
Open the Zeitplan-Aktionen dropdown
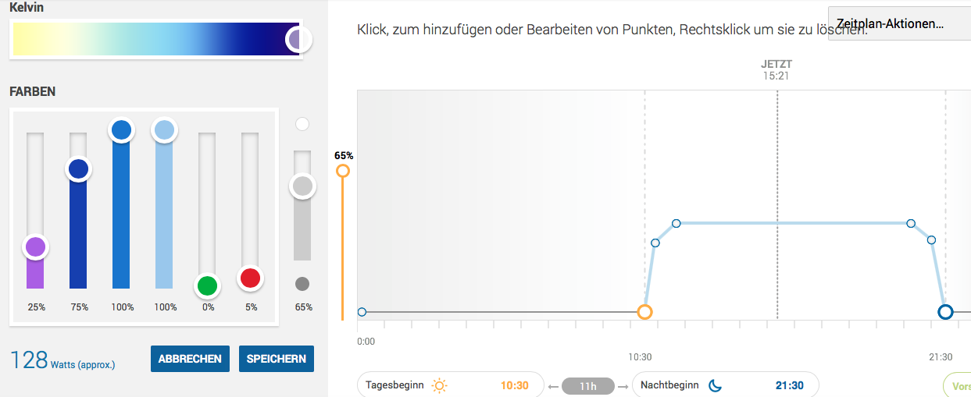(x=898, y=23)
